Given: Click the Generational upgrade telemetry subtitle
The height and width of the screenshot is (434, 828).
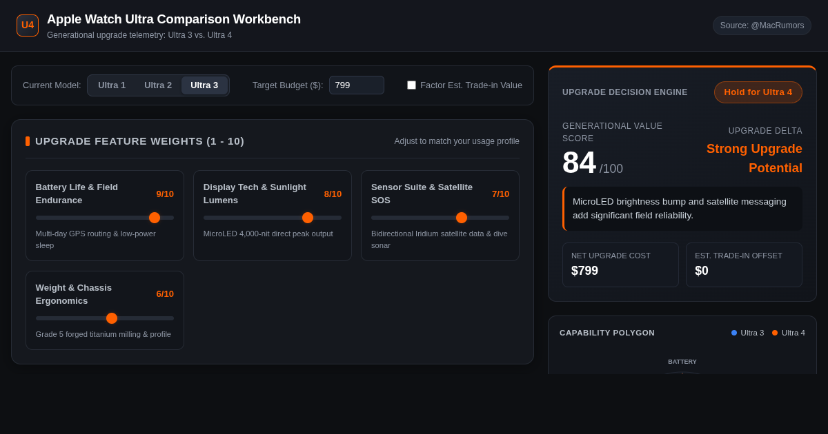Looking at the screenshot, I should tap(139, 35).
